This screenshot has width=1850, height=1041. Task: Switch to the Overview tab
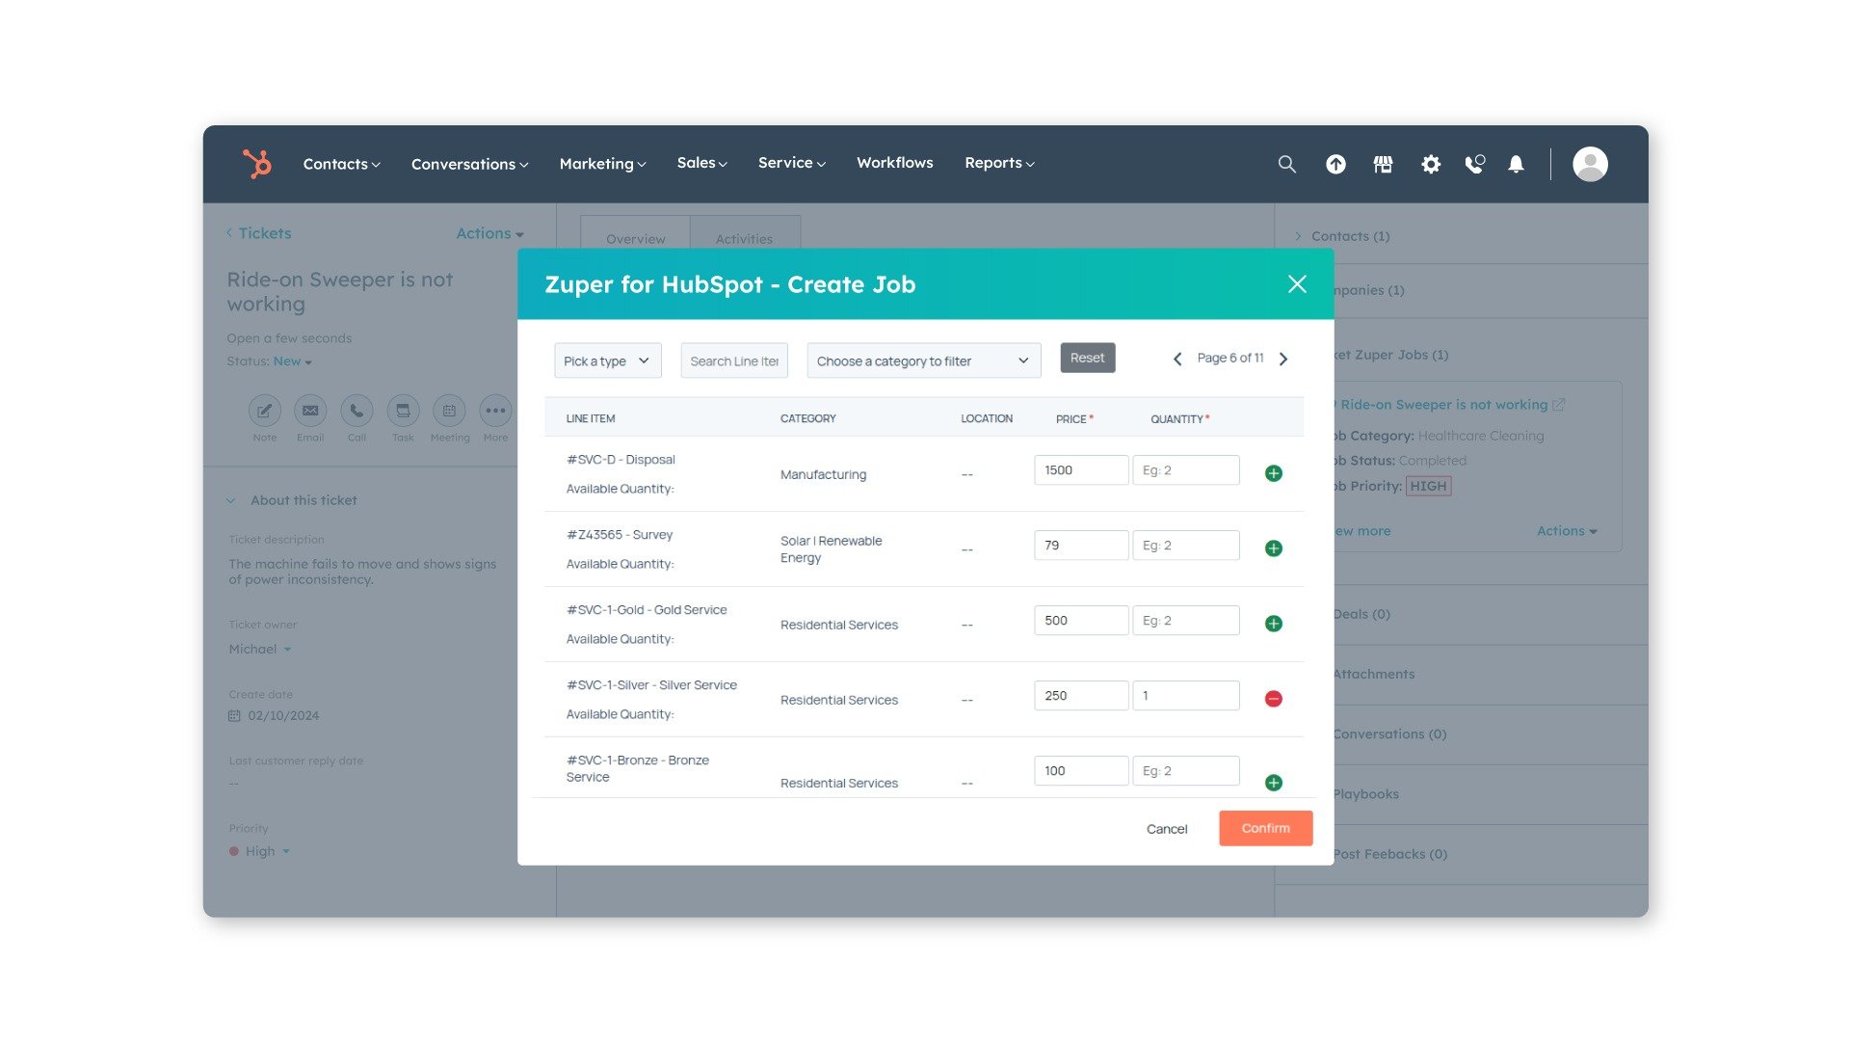[635, 238]
